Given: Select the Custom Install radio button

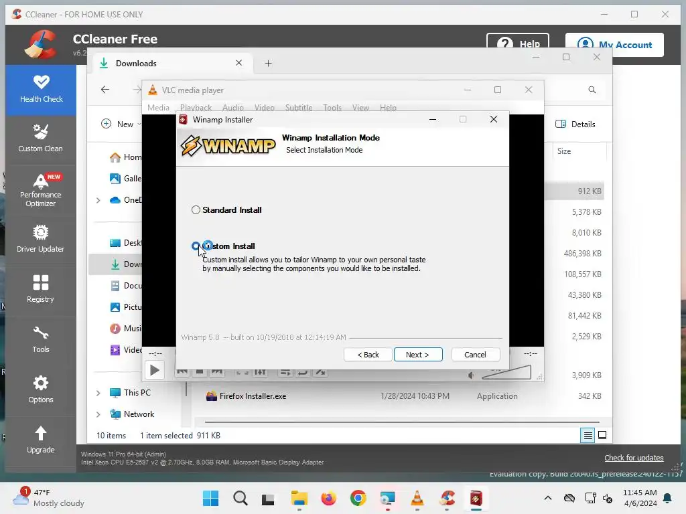Looking at the screenshot, I should tap(196, 246).
